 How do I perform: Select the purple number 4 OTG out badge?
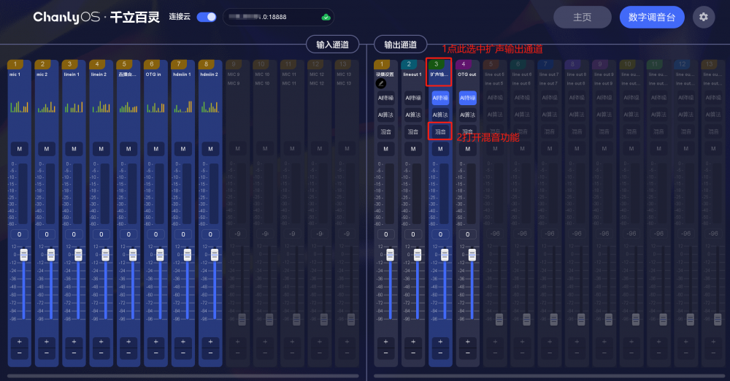pyautogui.click(x=464, y=64)
